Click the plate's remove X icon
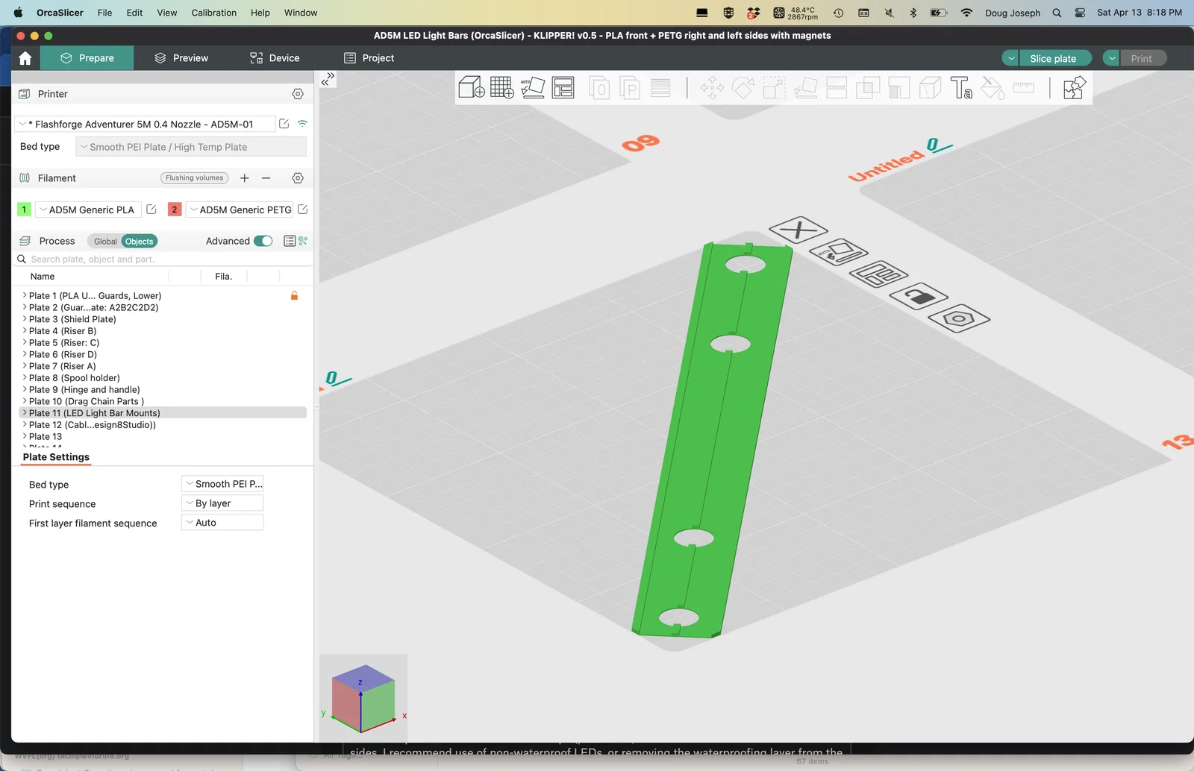 (x=798, y=230)
